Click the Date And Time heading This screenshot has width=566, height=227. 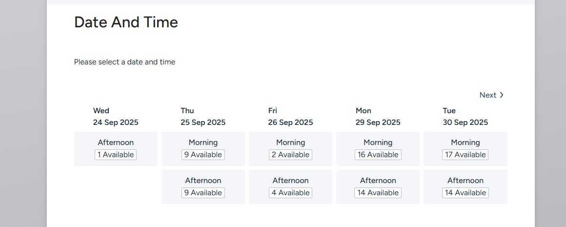click(126, 22)
